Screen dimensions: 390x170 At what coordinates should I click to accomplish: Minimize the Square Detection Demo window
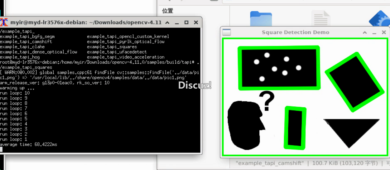click(x=374, y=32)
